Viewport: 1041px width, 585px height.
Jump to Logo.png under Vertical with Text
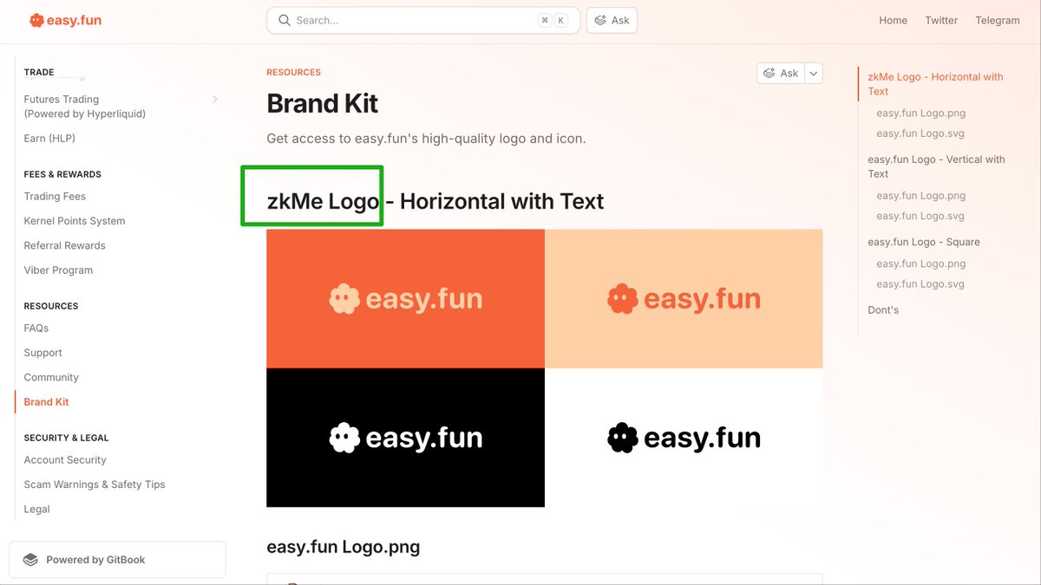(x=920, y=196)
